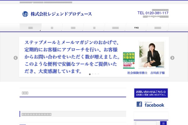Click the testimonial slide text about ステップメール

[x=72, y=57]
